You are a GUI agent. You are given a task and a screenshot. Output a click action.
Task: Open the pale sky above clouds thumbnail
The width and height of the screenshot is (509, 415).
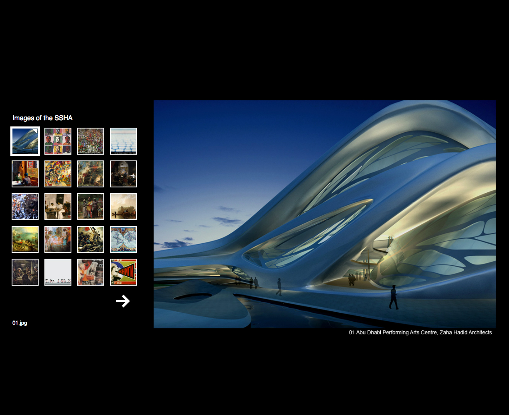123,141
